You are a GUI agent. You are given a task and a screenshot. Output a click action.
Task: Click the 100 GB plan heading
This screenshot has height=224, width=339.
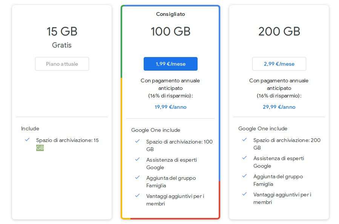coord(170,31)
